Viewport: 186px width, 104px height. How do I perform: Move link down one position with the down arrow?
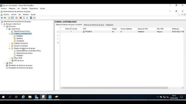(x=58, y=39)
